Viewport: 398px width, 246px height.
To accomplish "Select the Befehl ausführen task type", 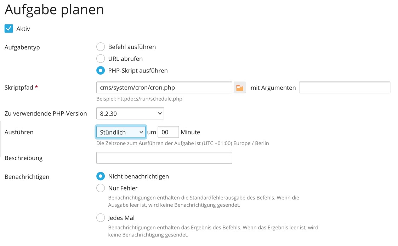I will point(101,47).
